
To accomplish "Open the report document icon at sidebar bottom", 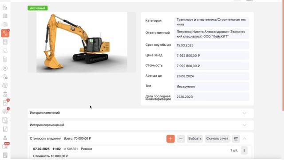I will (5, 155).
